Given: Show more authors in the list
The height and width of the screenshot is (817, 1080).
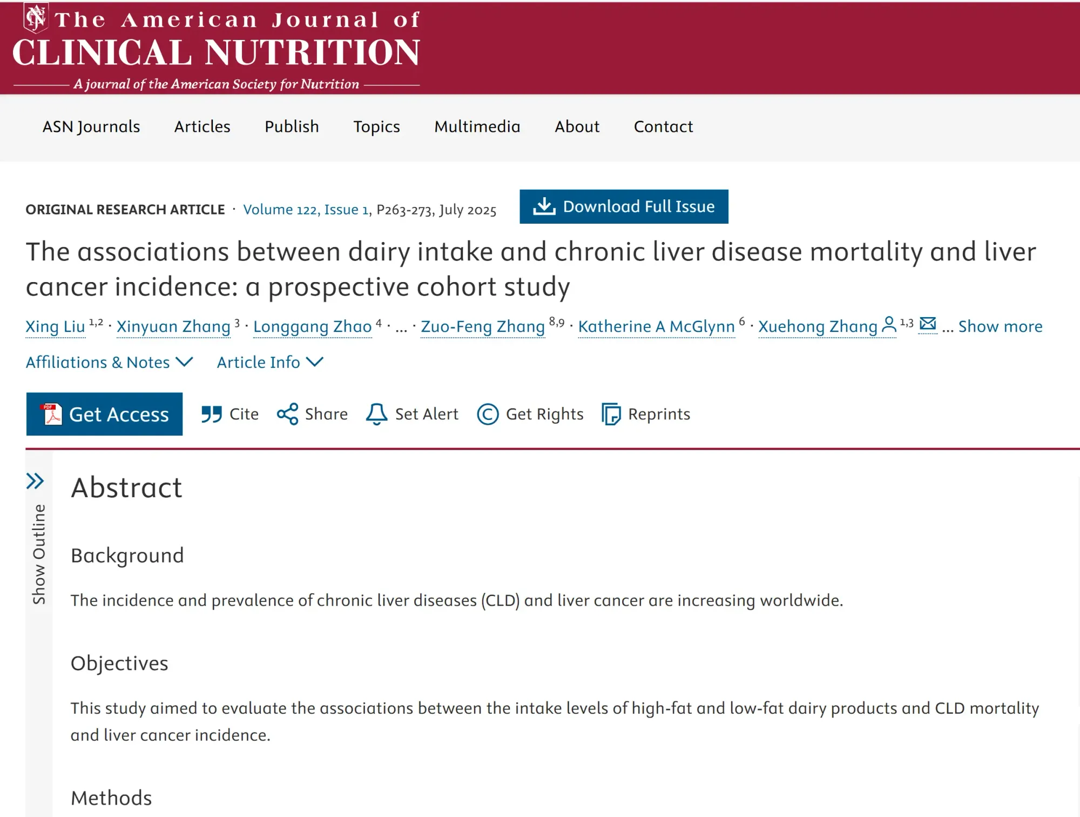Looking at the screenshot, I should (x=1000, y=326).
